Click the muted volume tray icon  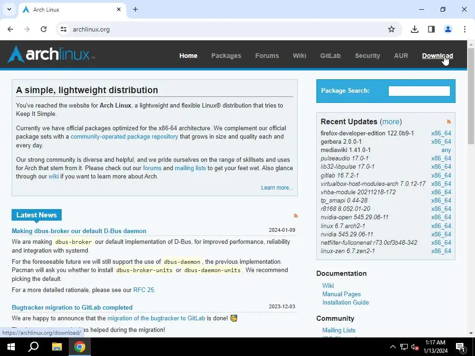click(415, 347)
